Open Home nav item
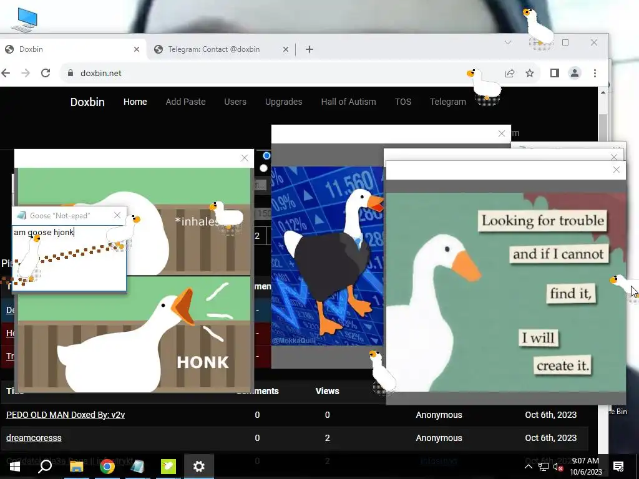The width and height of the screenshot is (639, 479). [135, 102]
